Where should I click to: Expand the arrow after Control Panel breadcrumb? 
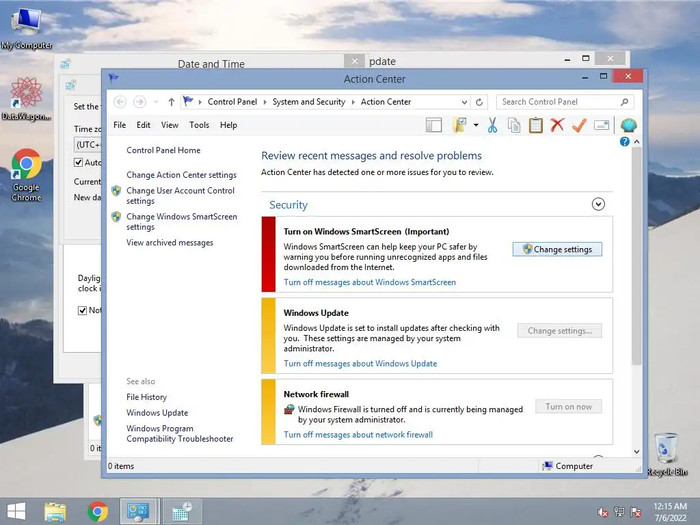point(265,103)
